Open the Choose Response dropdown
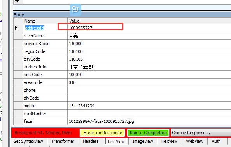Screen dimensions: 231x147 point(201,133)
